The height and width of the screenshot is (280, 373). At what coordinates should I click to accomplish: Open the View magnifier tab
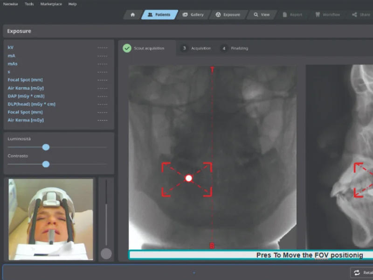261,15
